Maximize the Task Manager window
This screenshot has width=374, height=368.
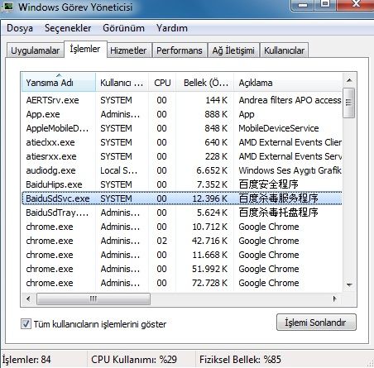point(325,4)
